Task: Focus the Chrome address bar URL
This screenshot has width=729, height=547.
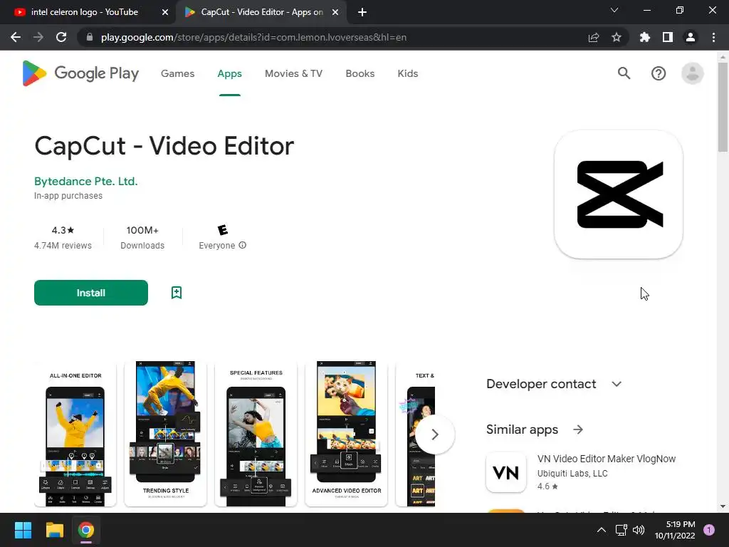Action: pos(254,37)
